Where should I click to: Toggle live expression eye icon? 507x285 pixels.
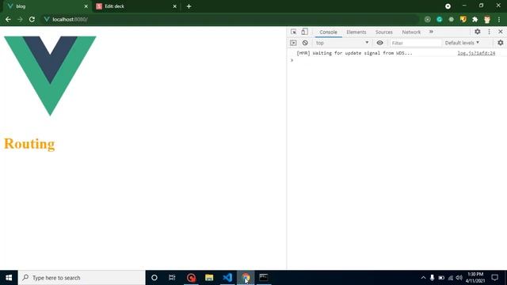[x=380, y=43]
